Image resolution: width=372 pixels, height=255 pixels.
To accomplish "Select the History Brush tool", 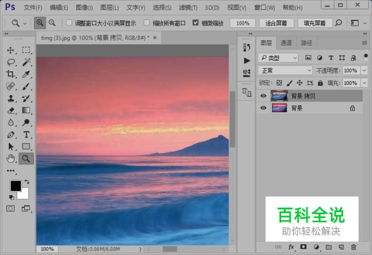I will coord(26,98).
